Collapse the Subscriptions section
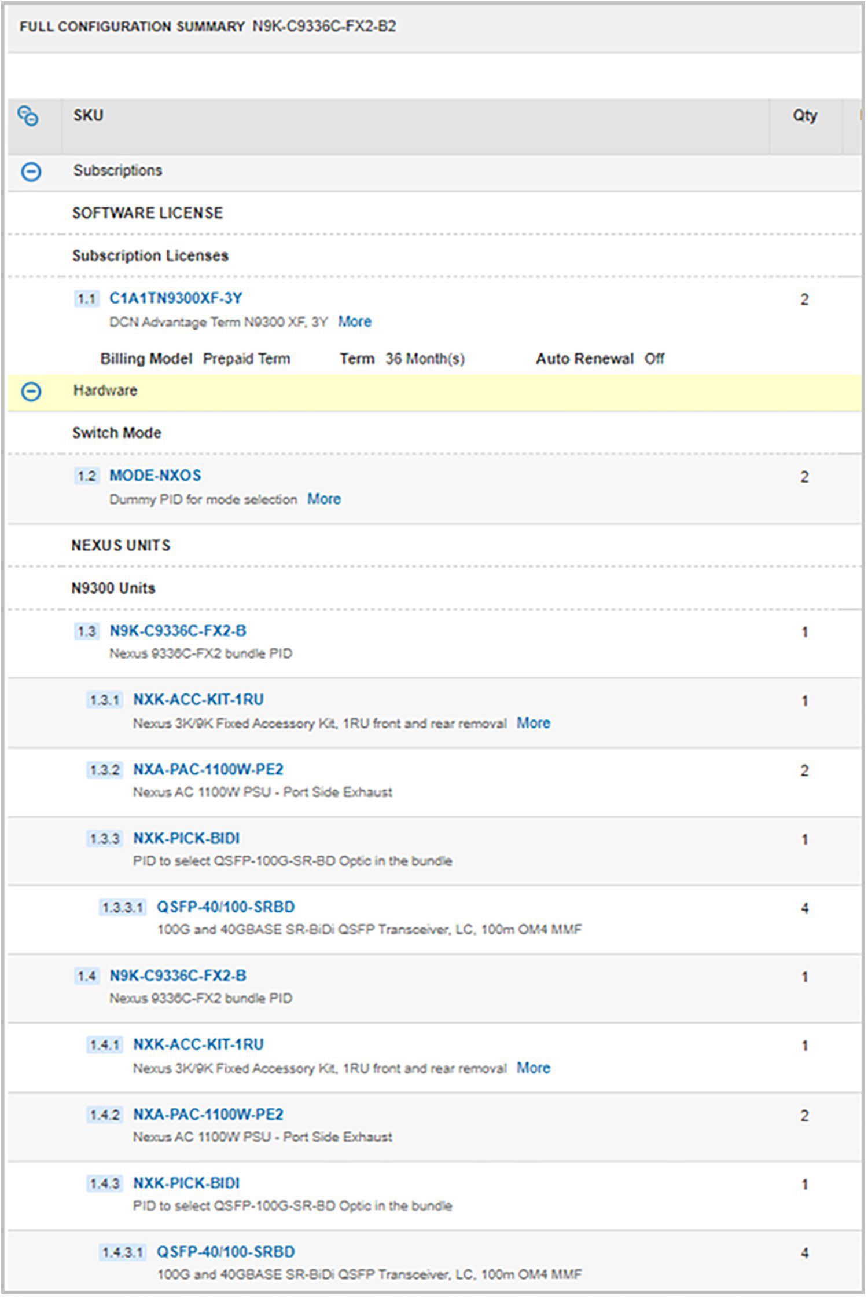The width and height of the screenshot is (868, 1297). [x=31, y=171]
